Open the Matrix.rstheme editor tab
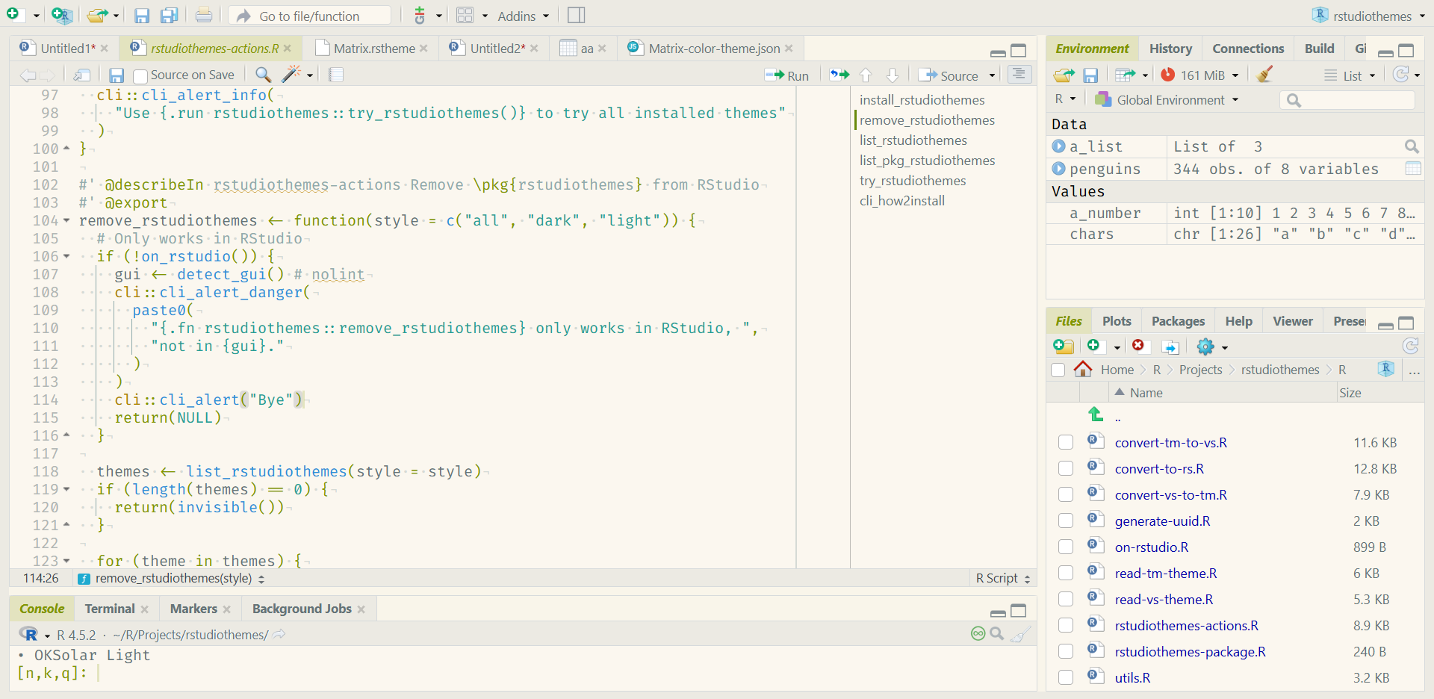 373,49
